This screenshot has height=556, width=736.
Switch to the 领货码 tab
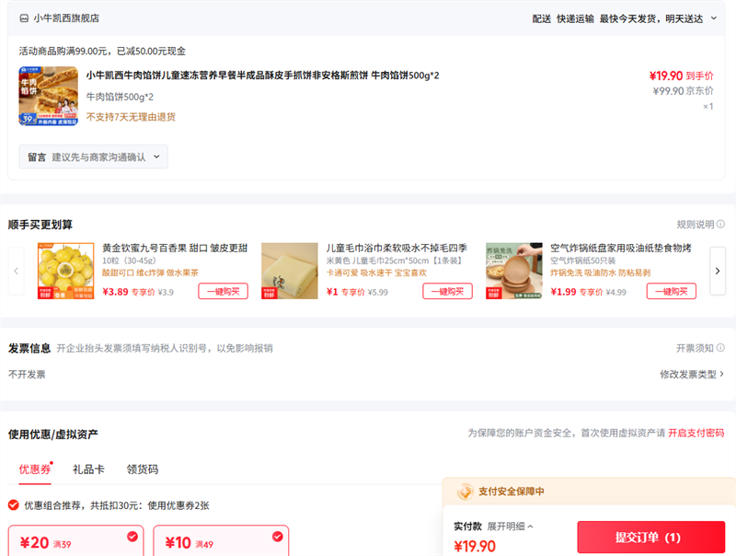tap(142, 469)
